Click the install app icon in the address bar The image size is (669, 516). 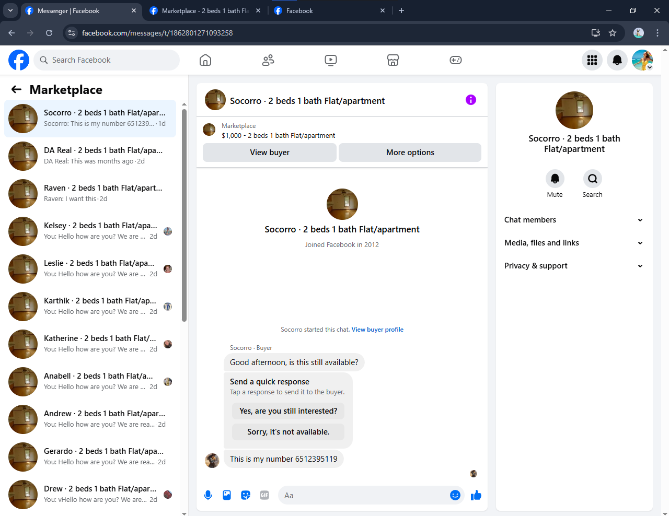point(596,33)
